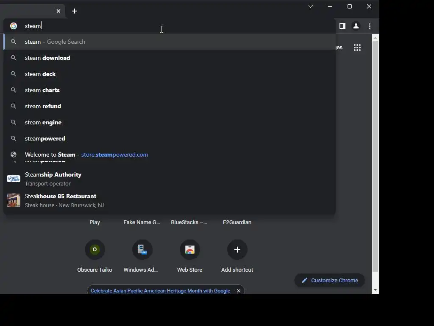This screenshot has height=326, width=434.
Task: Choose steampowered search suggestion
Action: pyautogui.click(x=170, y=138)
